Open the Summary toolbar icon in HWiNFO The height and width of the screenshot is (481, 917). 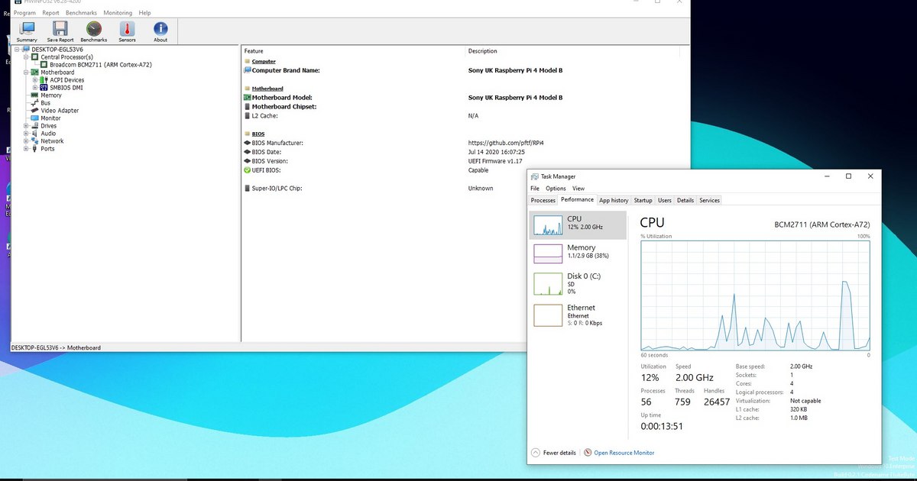point(28,28)
